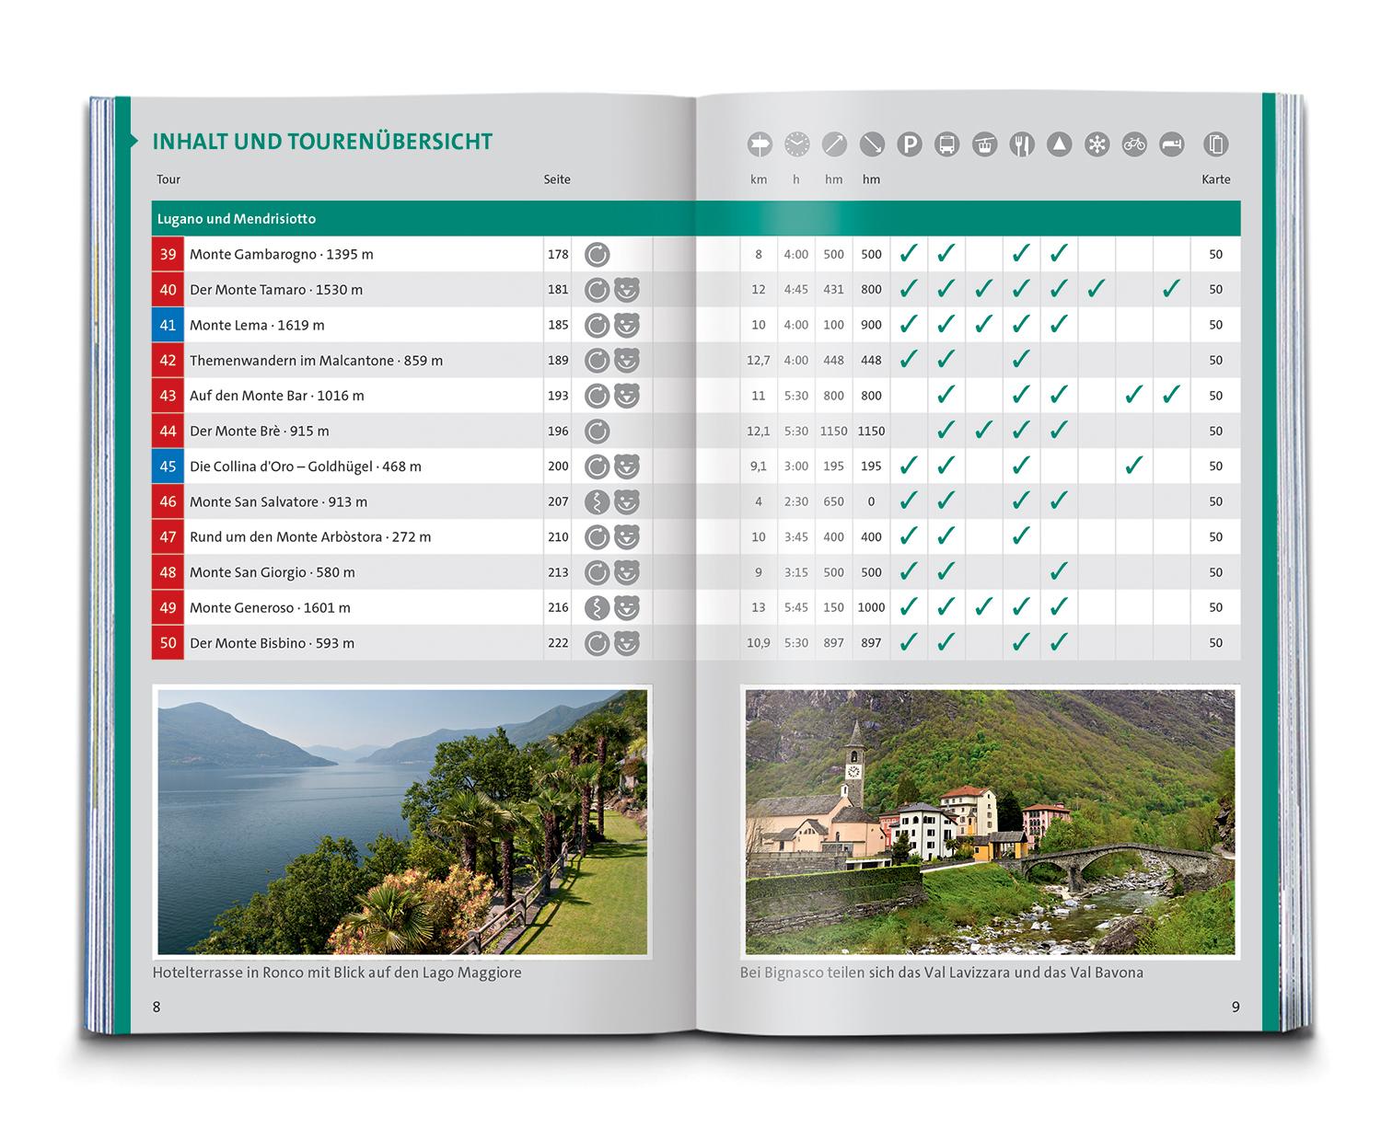
Task: Click the parking P icon
Action: point(910,144)
